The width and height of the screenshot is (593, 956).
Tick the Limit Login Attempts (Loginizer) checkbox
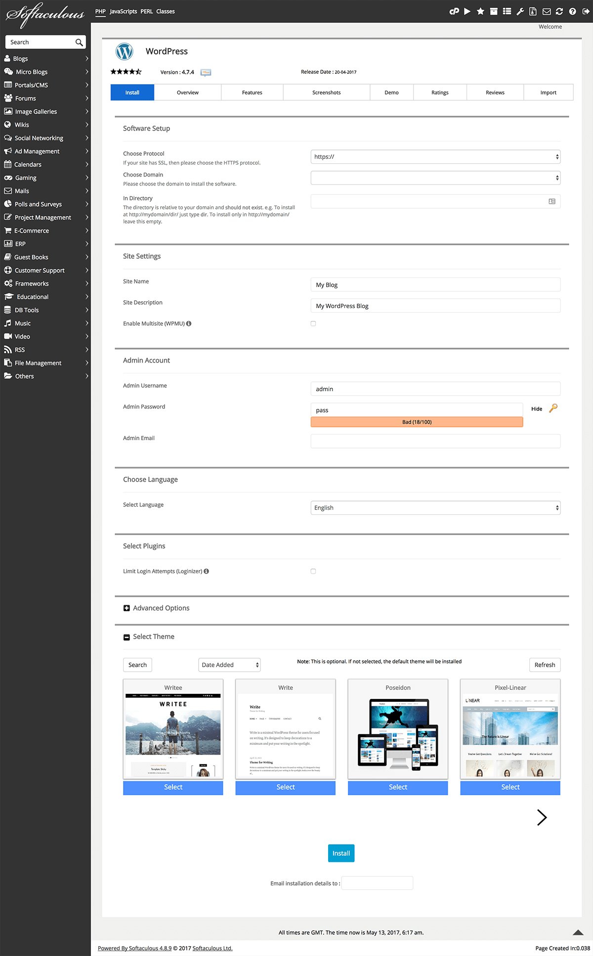[x=313, y=571]
